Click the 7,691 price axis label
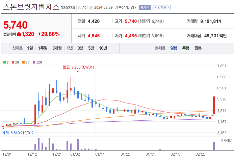The width and height of the screenshot is (234, 162). (x=222, y=66)
